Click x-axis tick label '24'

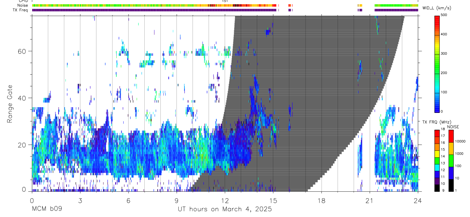point(418,200)
